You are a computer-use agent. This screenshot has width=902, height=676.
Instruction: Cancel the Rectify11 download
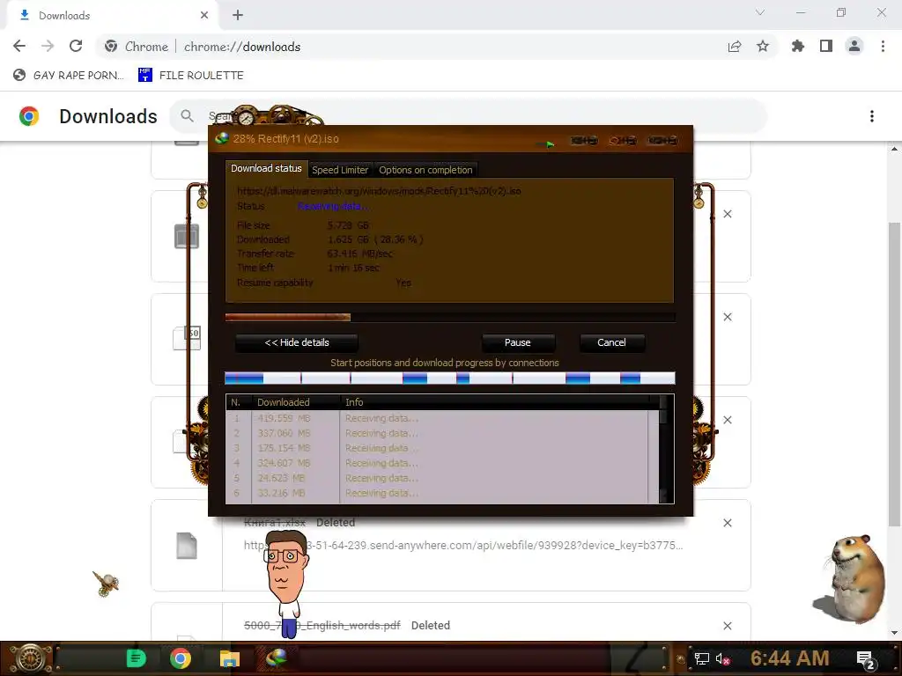click(x=611, y=342)
